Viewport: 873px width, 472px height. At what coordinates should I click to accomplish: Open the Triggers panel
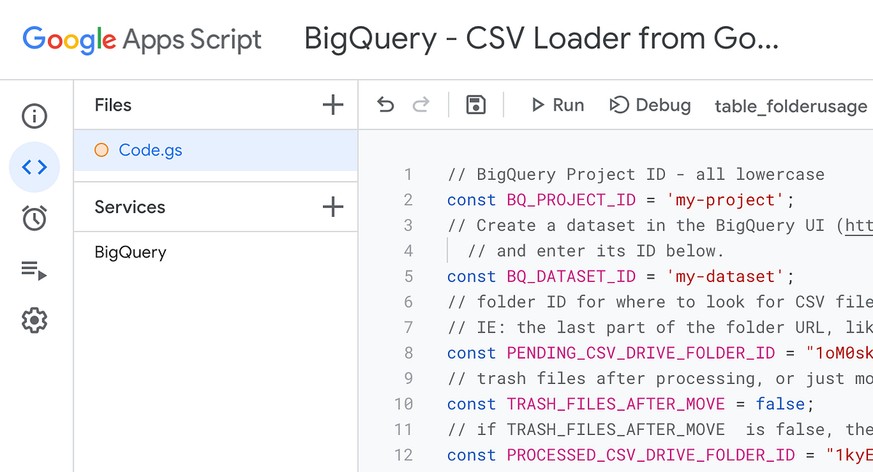(x=34, y=217)
